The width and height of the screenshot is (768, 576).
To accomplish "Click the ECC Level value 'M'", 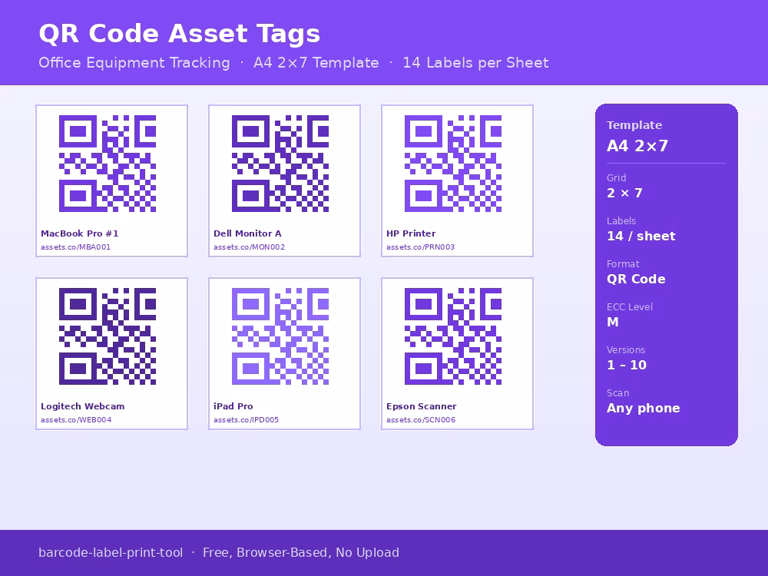I will (x=613, y=323).
